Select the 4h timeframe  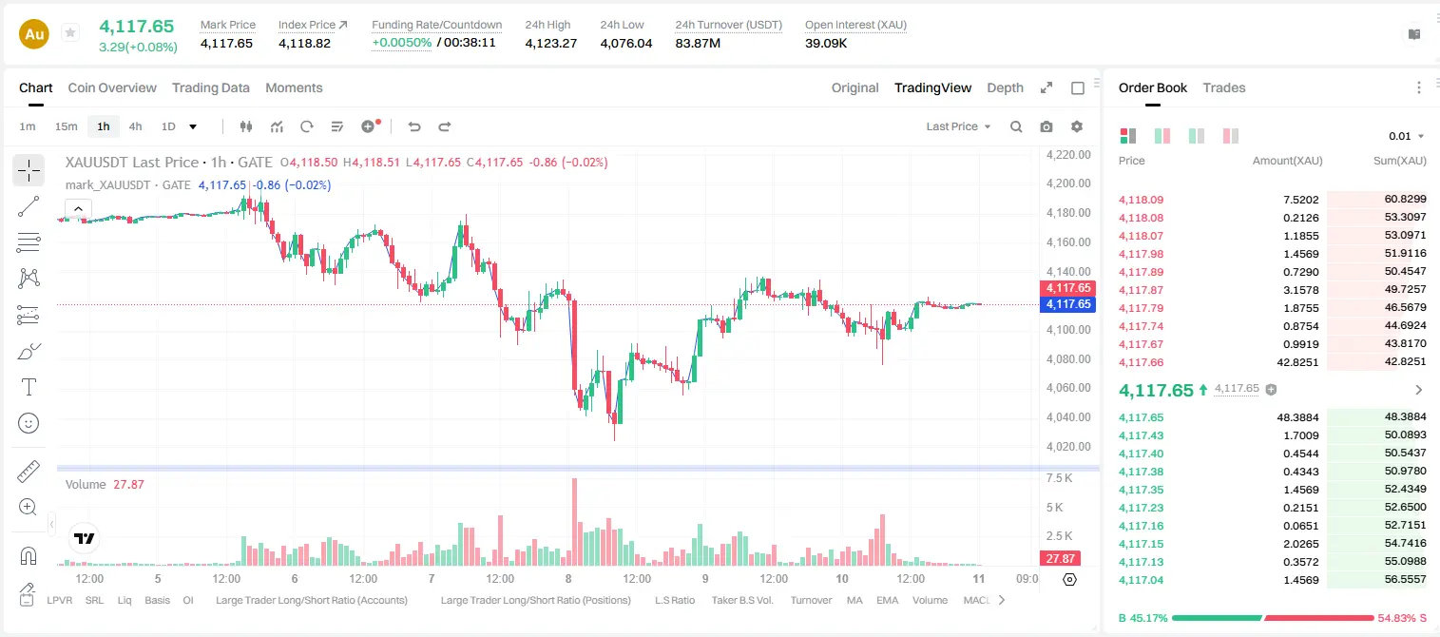[135, 126]
